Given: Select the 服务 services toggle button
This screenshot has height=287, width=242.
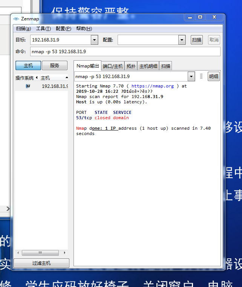Looking at the screenshot, I should (x=55, y=66).
